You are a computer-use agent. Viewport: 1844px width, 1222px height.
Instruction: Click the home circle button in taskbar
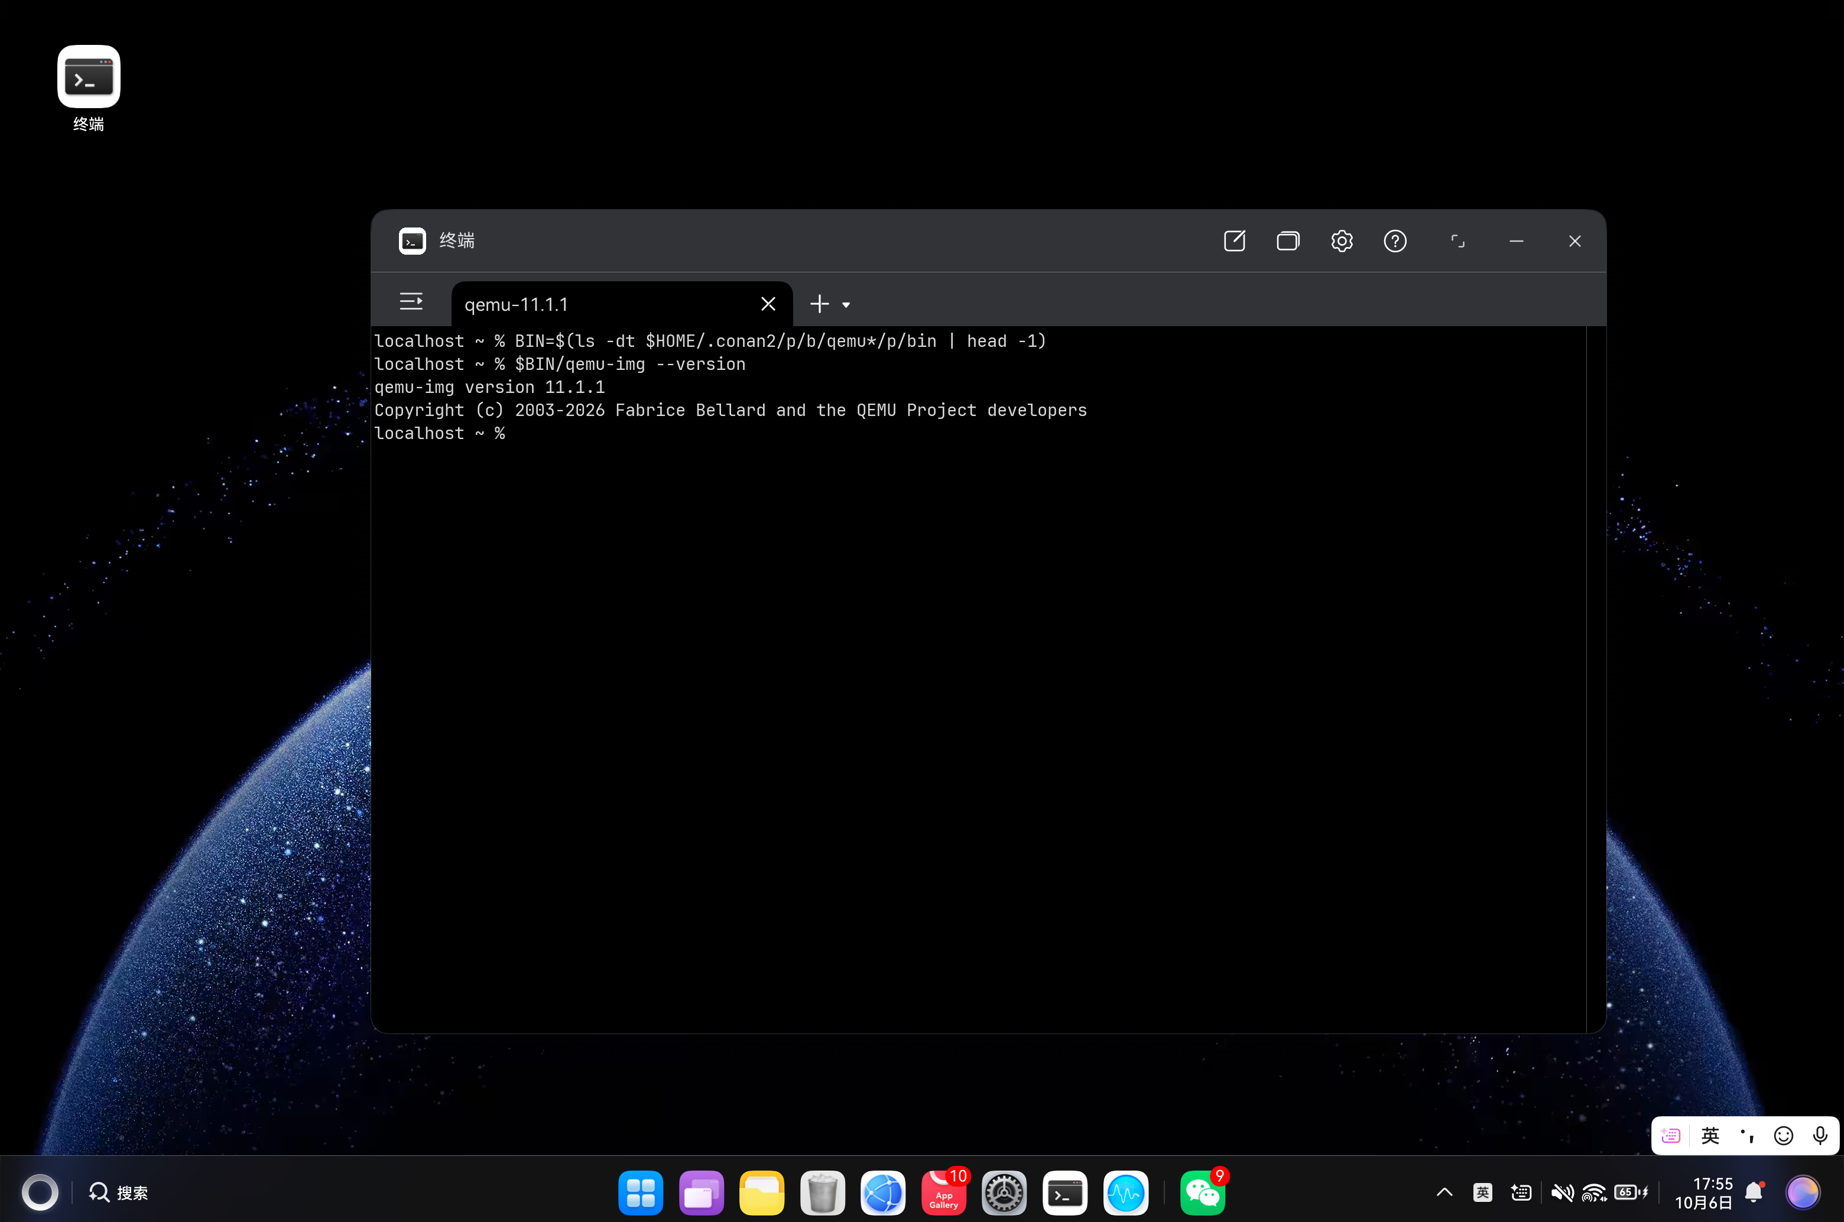tap(40, 1192)
